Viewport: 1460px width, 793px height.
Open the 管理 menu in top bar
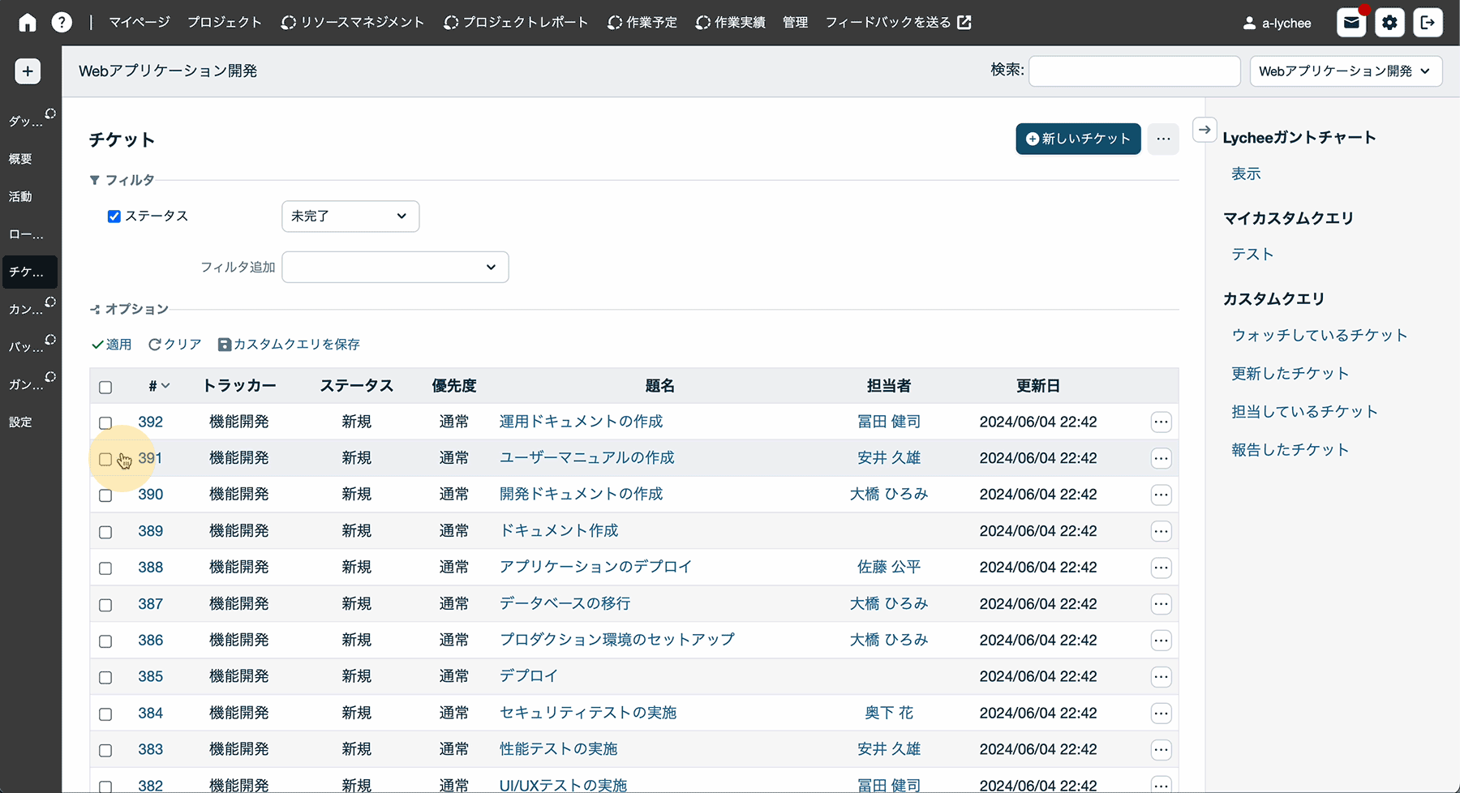click(x=795, y=23)
